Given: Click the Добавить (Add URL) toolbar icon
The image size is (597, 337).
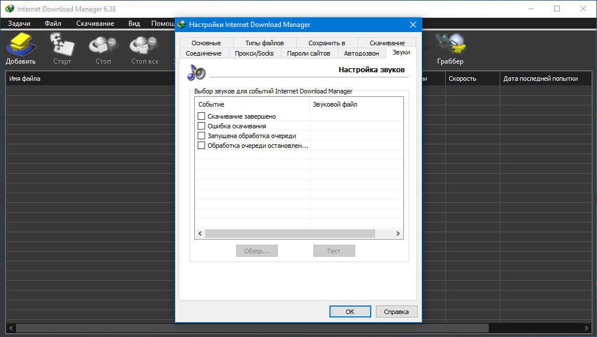Looking at the screenshot, I should tap(21, 49).
